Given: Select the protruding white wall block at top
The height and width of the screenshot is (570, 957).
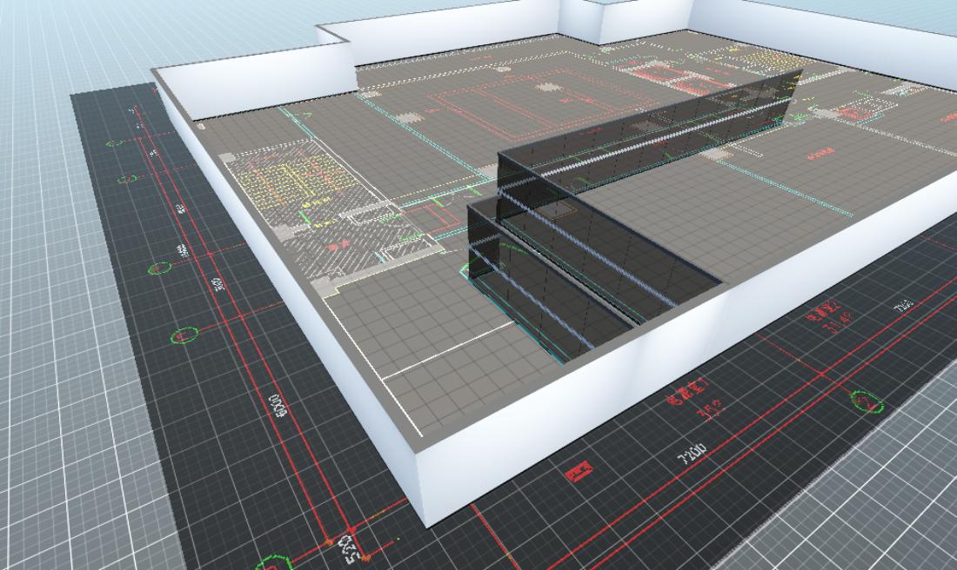Looking at the screenshot, I should [x=626, y=19].
